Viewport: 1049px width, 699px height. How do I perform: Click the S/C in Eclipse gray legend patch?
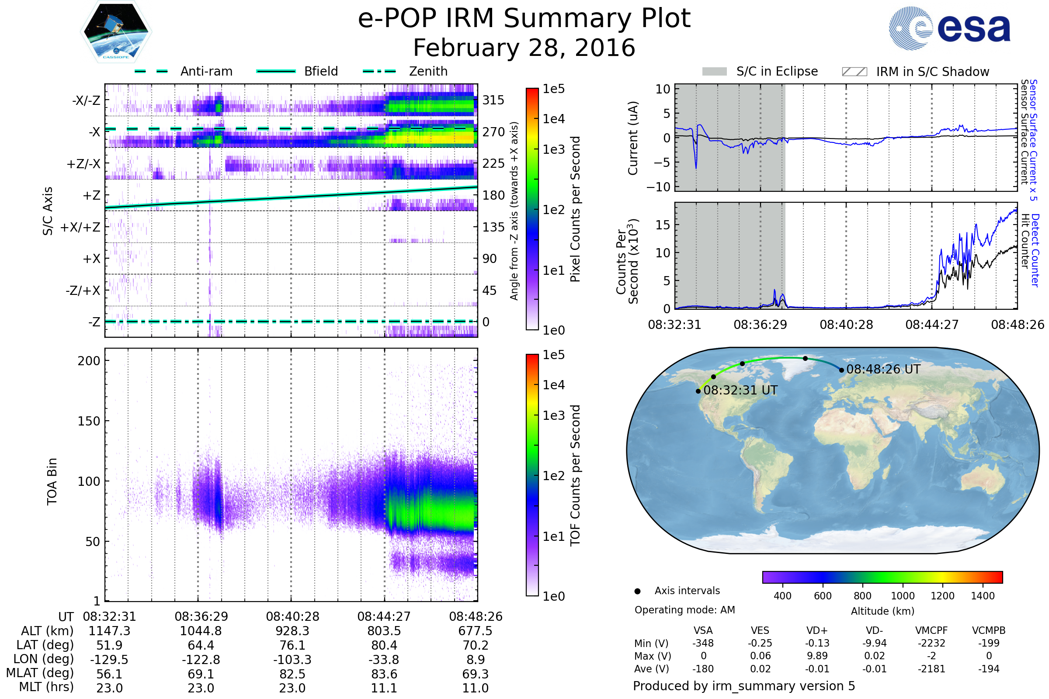pyautogui.click(x=715, y=72)
